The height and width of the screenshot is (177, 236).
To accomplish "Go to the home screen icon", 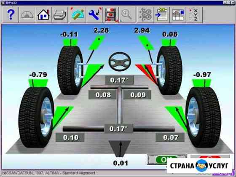I will pos(43,15).
